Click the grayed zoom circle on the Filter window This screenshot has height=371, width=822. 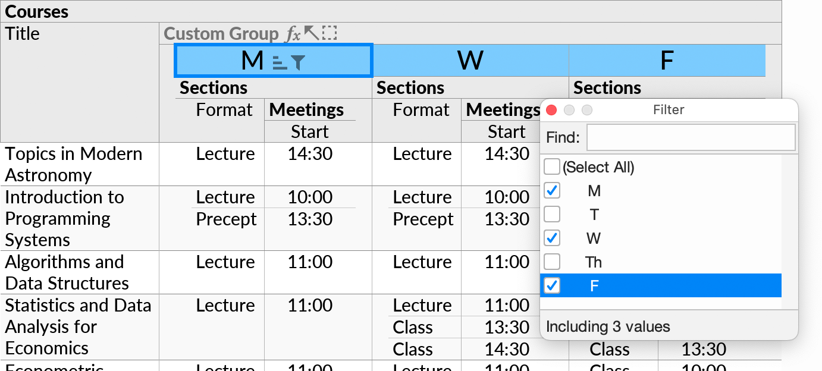(587, 110)
